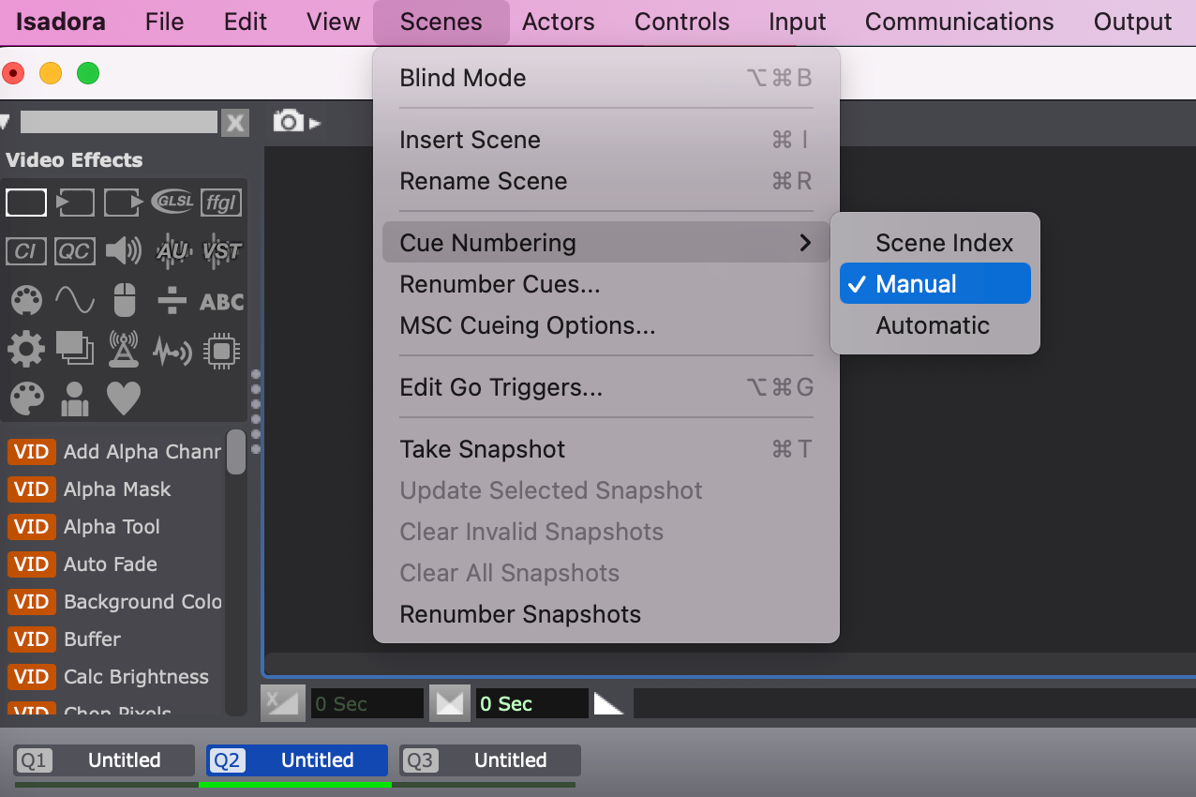This screenshot has height=797, width=1196.
Task: Open the snapshot camera icon
Action: [288, 122]
